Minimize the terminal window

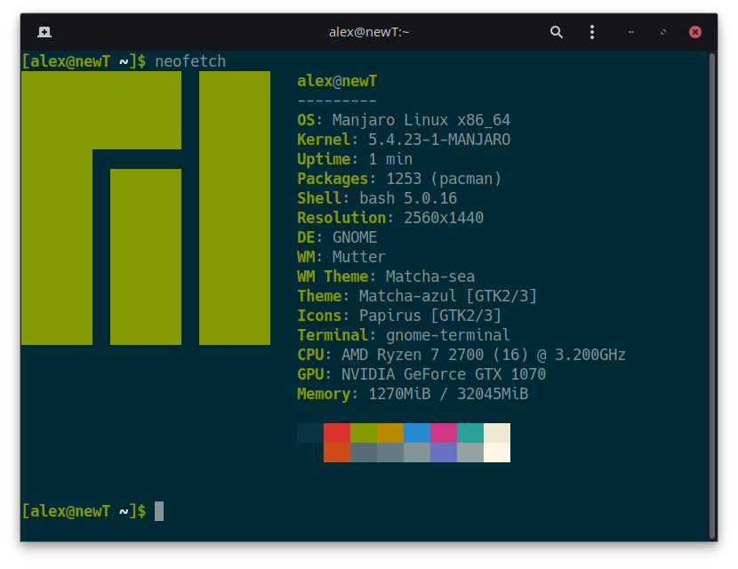point(631,32)
